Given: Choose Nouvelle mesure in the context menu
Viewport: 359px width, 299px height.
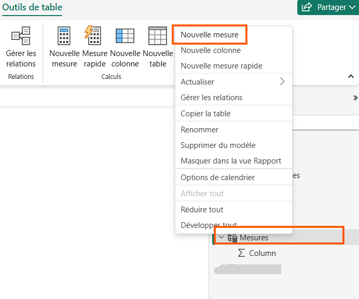Looking at the screenshot, I should pos(233,35).
